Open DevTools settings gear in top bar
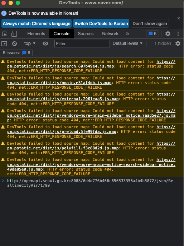The height and width of the screenshot is (246, 184). point(168,34)
